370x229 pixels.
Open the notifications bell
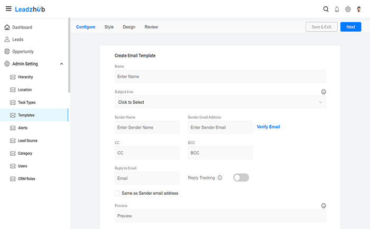pos(337,9)
